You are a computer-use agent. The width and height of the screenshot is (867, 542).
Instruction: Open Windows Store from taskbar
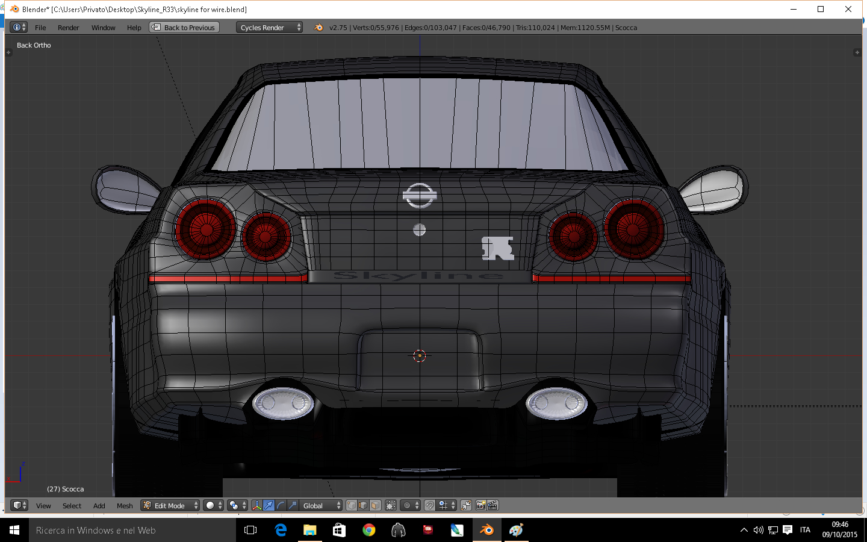[x=340, y=530]
